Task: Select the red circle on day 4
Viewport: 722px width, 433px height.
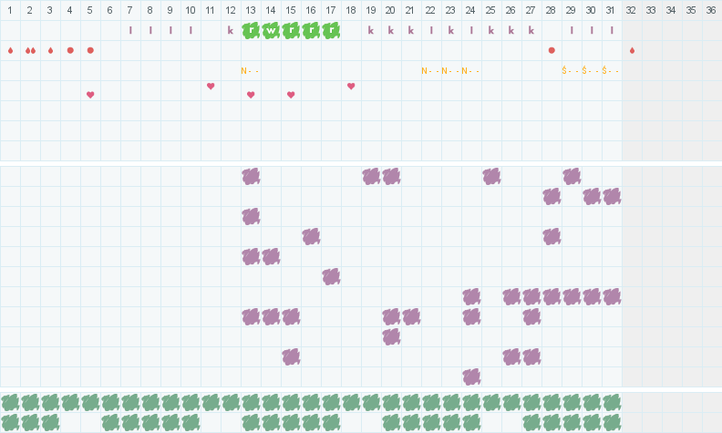Action: coord(70,50)
